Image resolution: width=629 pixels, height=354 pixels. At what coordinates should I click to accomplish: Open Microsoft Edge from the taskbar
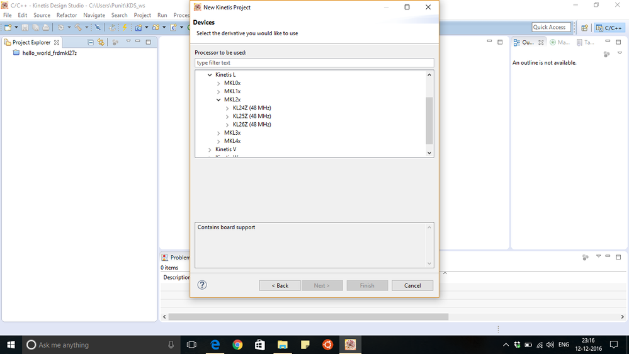[215, 345]
